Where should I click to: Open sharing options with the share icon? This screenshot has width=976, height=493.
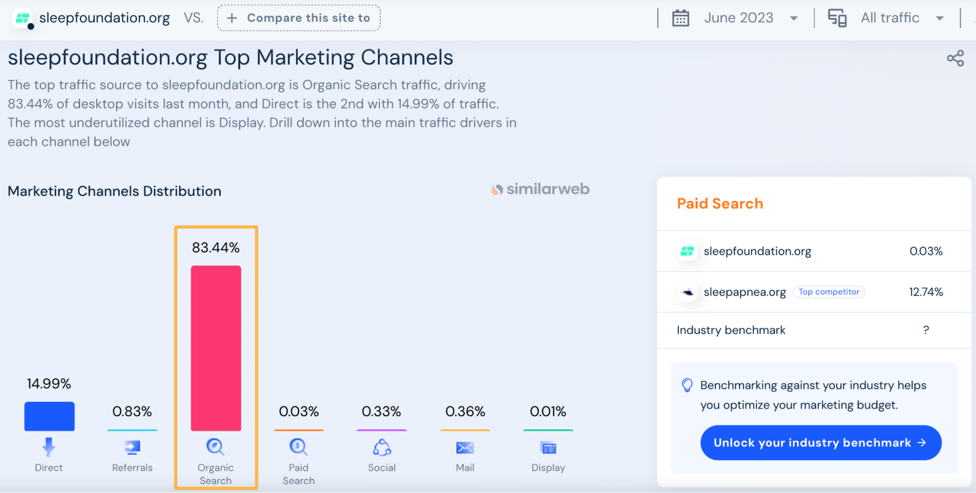click(x=955, y=58)
